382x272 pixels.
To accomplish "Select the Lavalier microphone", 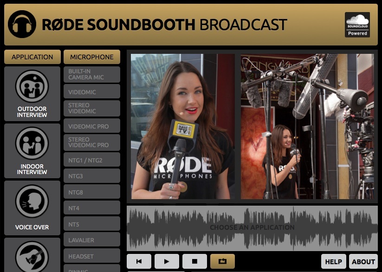I will click(92, 240).
